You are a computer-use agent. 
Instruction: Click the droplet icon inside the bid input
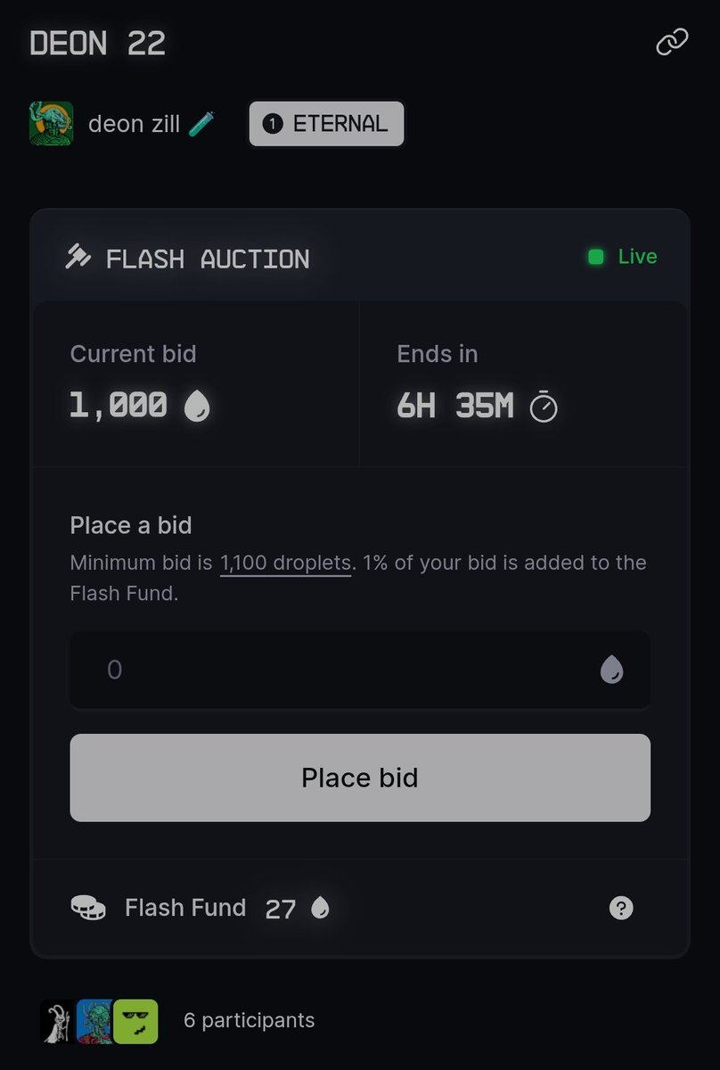tap(611, 670)
